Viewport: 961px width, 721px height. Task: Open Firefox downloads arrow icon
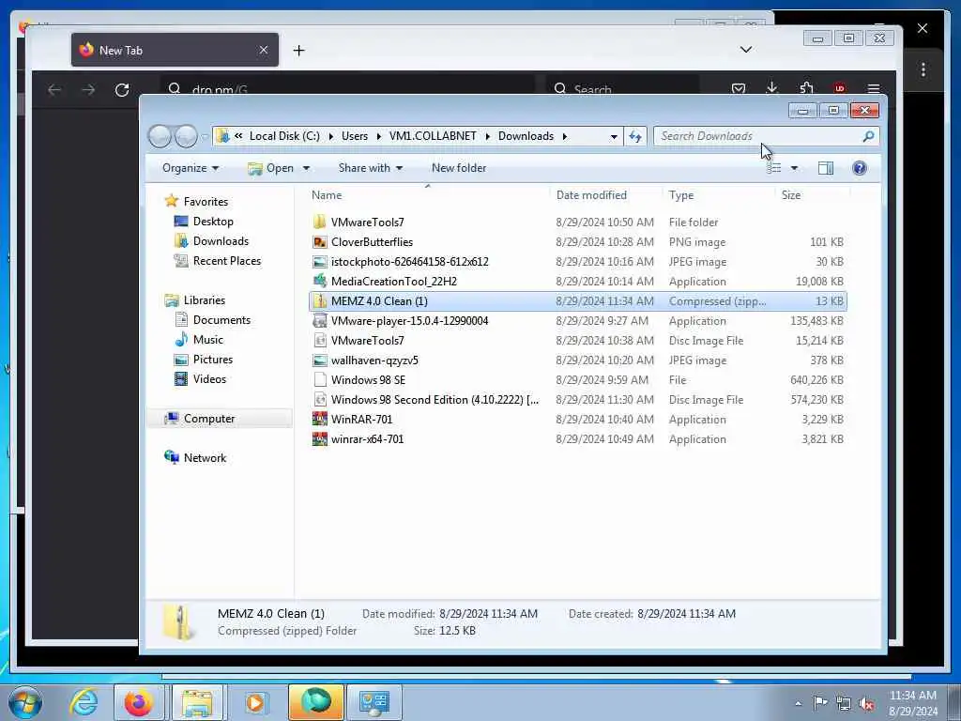pos(772,89)
